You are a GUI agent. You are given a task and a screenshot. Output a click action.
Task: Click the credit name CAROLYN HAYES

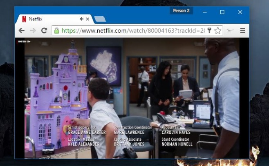point(176,132)
